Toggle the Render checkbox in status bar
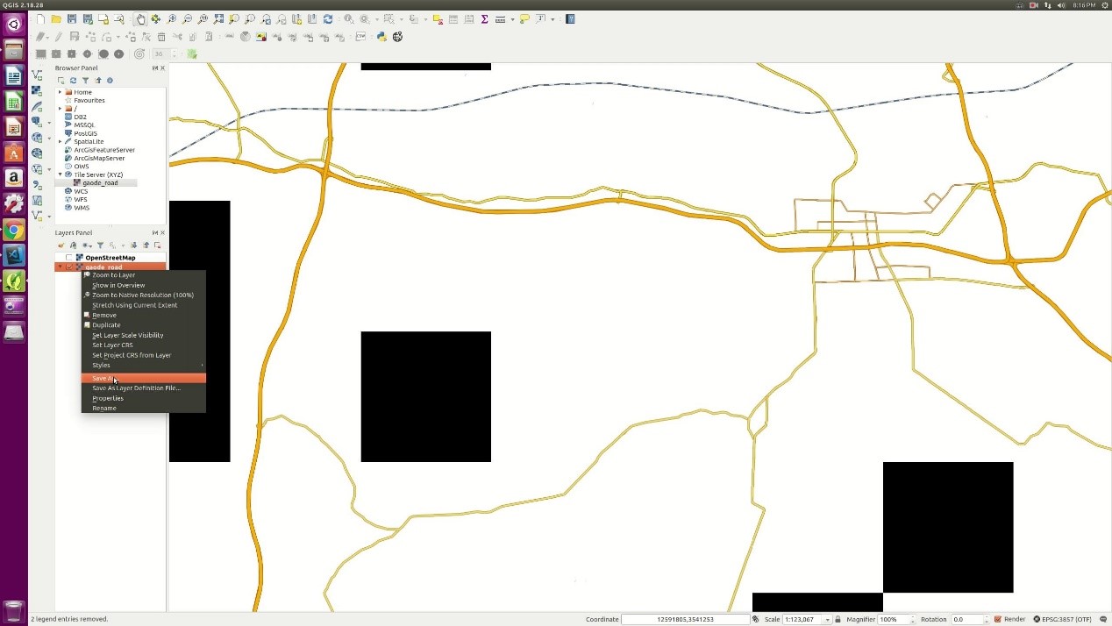This screenshot has height=626, width=1112. pyautogui.click(x=998, y=620)
